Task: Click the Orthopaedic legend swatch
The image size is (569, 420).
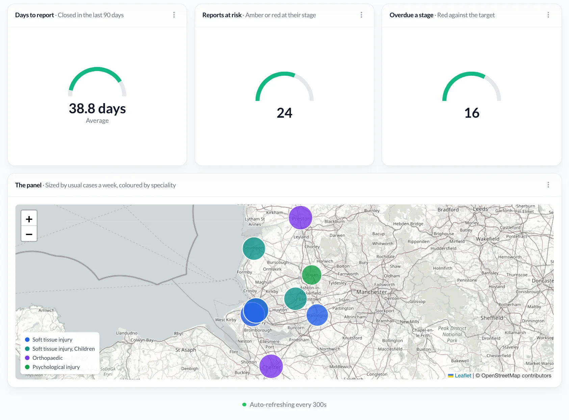Action: click(27, 358)
